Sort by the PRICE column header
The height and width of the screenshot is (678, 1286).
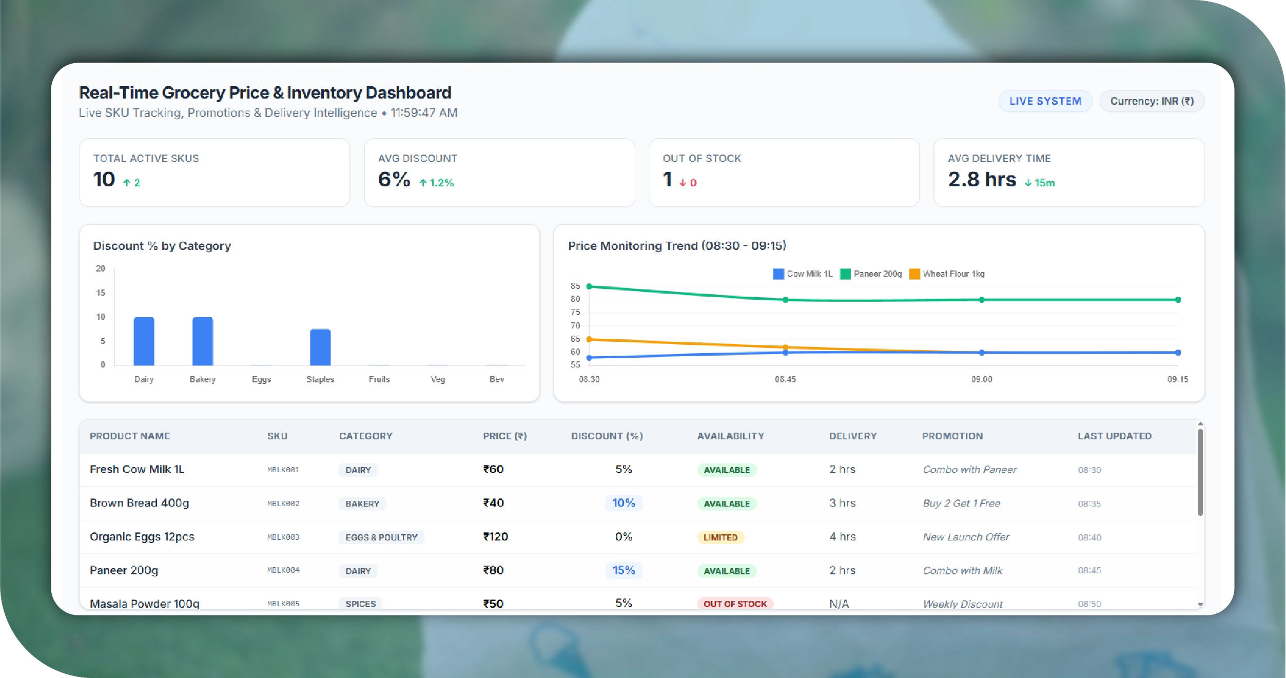[x=504, y=436]
